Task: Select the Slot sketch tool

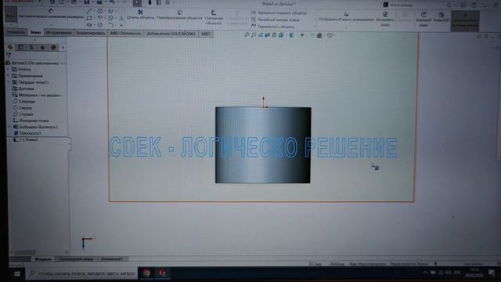Action: coord(89,25)
